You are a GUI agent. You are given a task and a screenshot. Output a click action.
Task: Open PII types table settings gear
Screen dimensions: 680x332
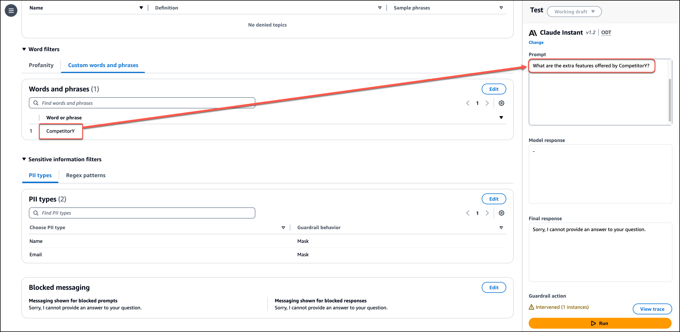coord(501,213)
